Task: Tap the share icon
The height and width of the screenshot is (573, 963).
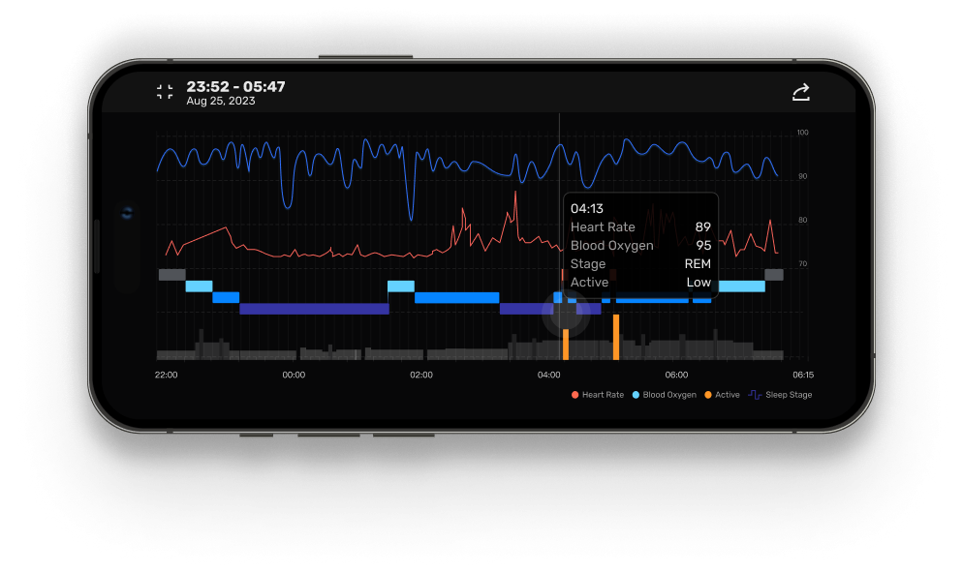Action: (800, 92)
